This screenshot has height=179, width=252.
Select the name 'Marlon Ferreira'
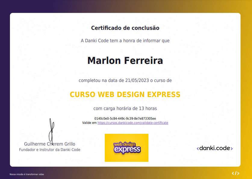(125, 60)
